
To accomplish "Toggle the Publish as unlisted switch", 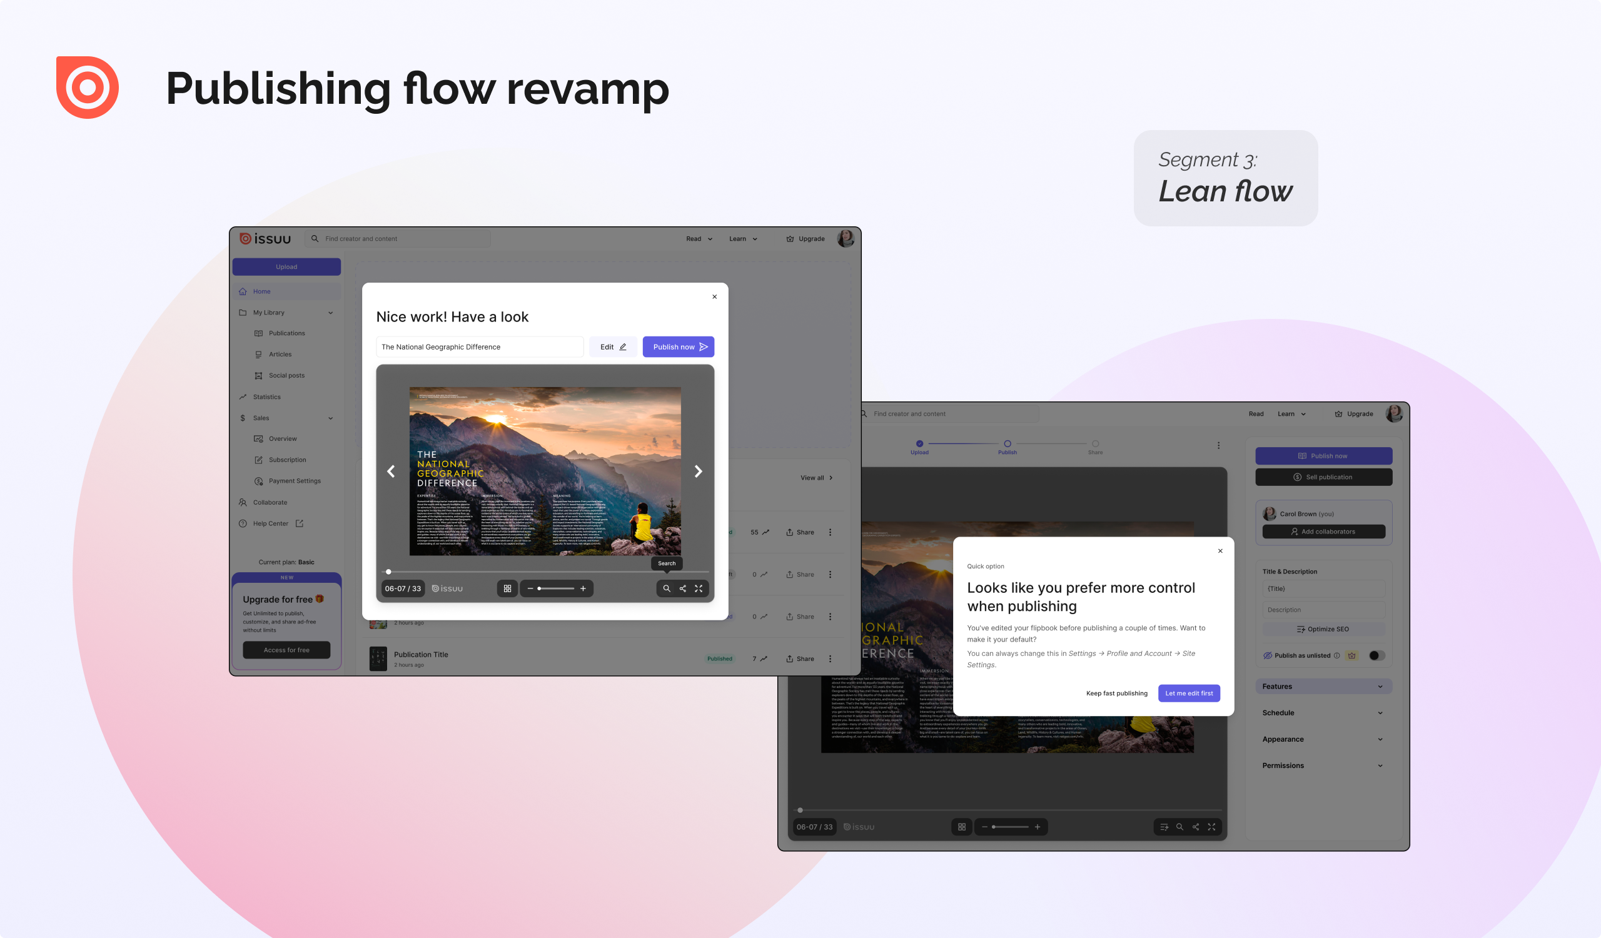I will pyautogui.click(x=1376, y=655).
